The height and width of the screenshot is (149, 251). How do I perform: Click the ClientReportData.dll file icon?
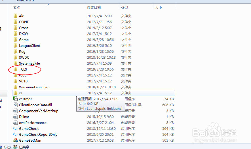[x=15, y=105]
